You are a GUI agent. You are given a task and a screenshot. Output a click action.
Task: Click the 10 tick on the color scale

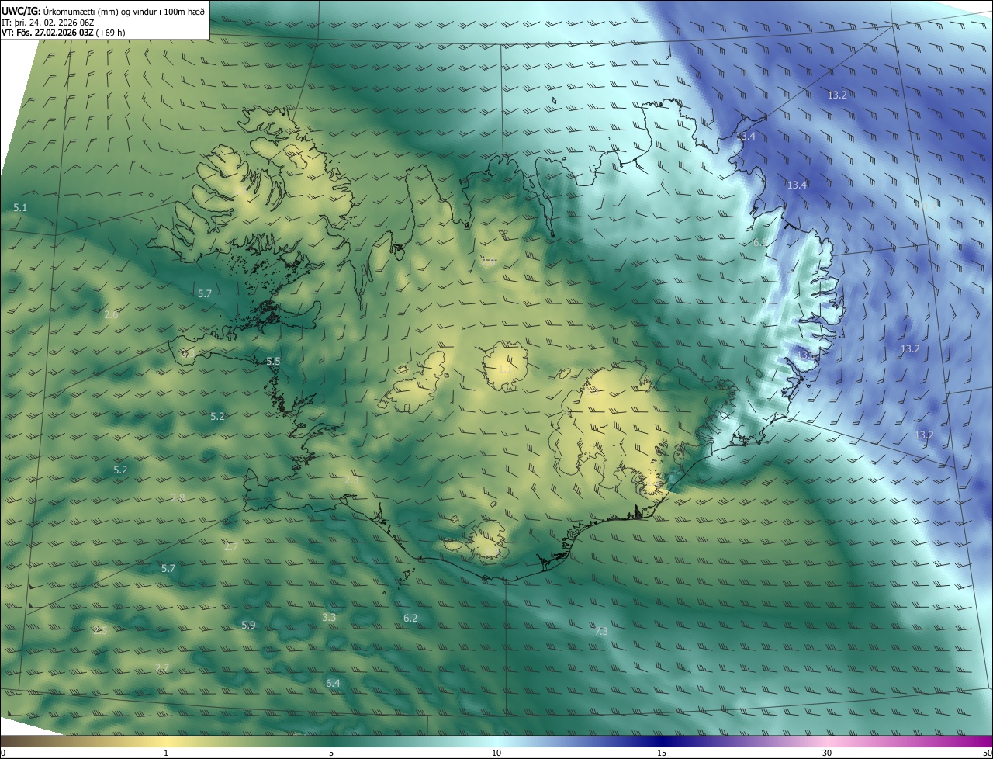coord(496,753)
